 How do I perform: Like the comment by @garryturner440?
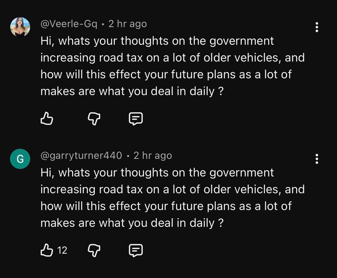[47, 250]
